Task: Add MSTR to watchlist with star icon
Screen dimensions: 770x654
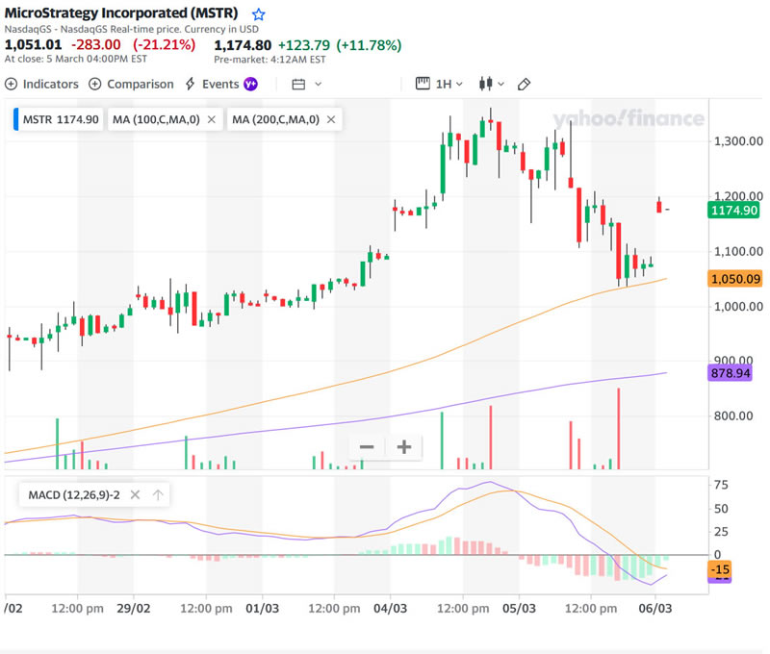Action: (258, 14)
